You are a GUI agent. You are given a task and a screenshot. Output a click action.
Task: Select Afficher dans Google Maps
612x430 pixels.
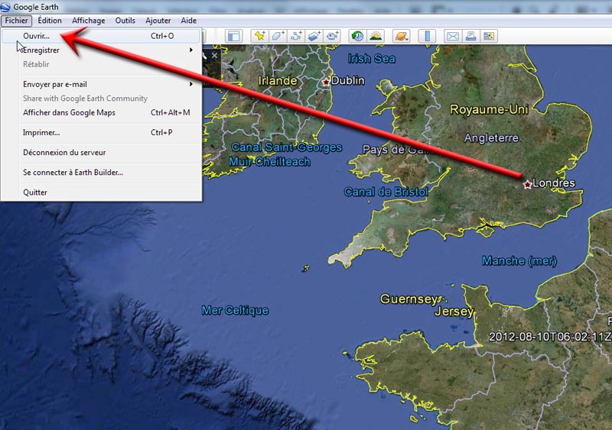tap(101, 113)
